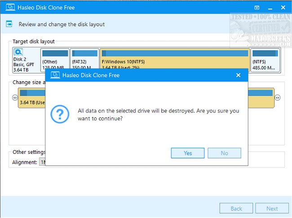Confirm by clicking Yes in the dialog

(187, 153)
